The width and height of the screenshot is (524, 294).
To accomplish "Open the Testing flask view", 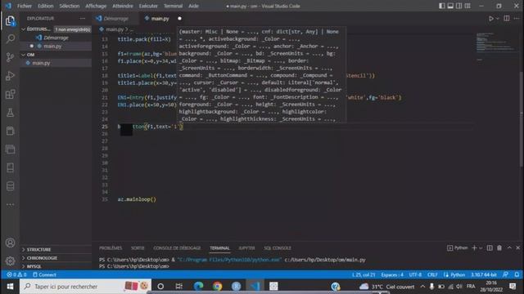I will (x=10, y=113).
